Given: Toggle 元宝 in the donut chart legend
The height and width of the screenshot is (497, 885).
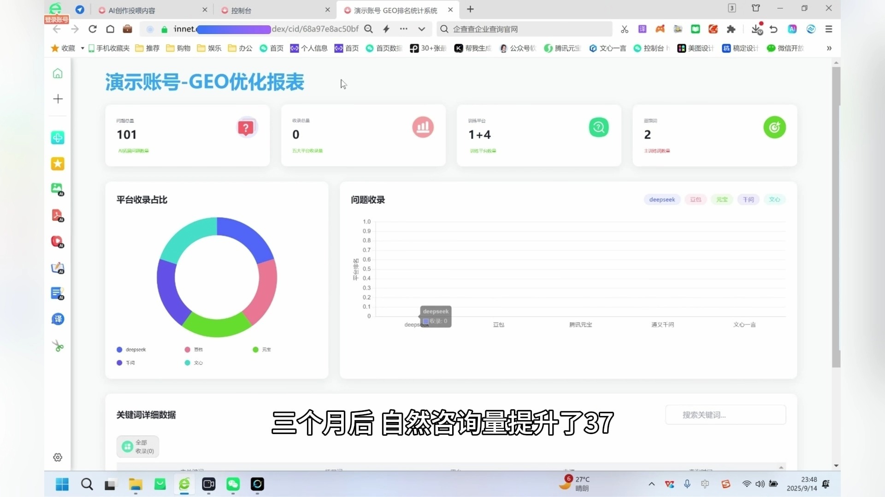Looking at the screenshot, I should tap(262, 350).
